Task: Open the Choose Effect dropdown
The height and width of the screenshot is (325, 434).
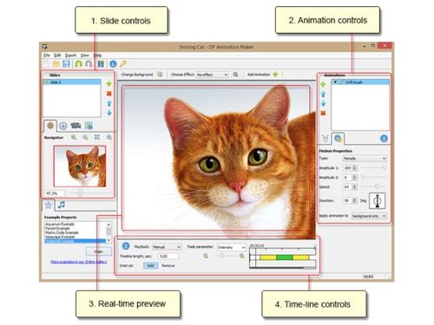Action: [213, 75]
